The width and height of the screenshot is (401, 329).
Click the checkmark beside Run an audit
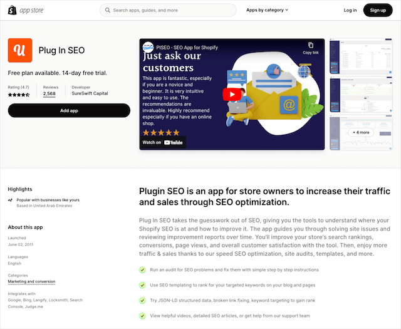coord(142,270)
